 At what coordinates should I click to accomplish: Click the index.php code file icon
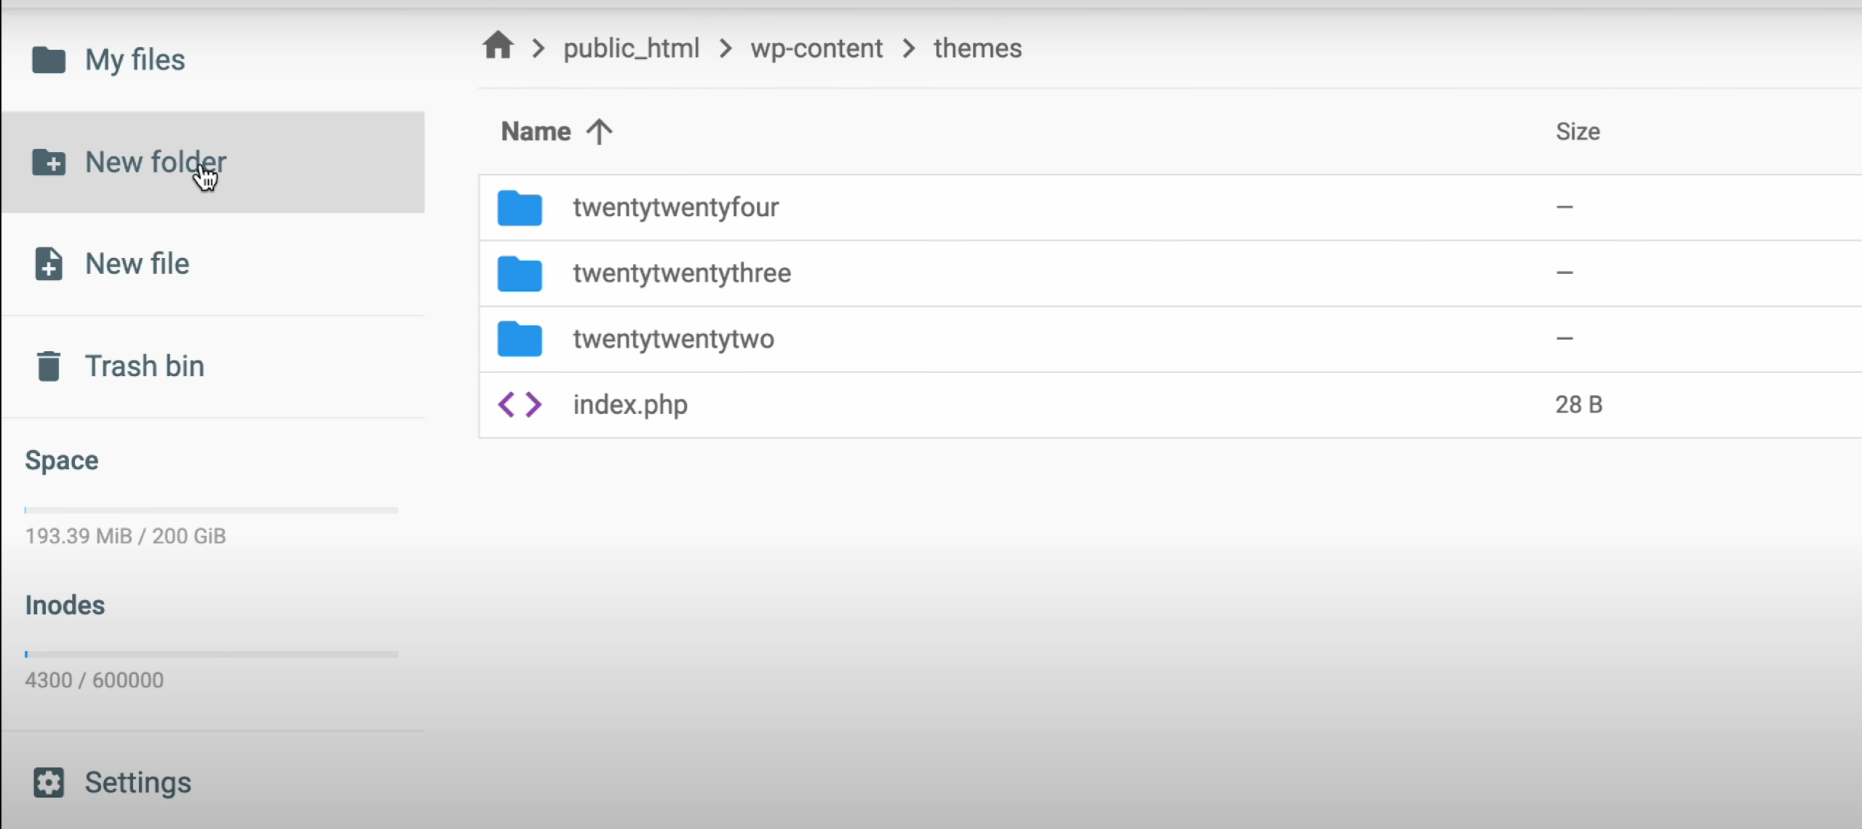pyautogui.click(x=520, y=404)
